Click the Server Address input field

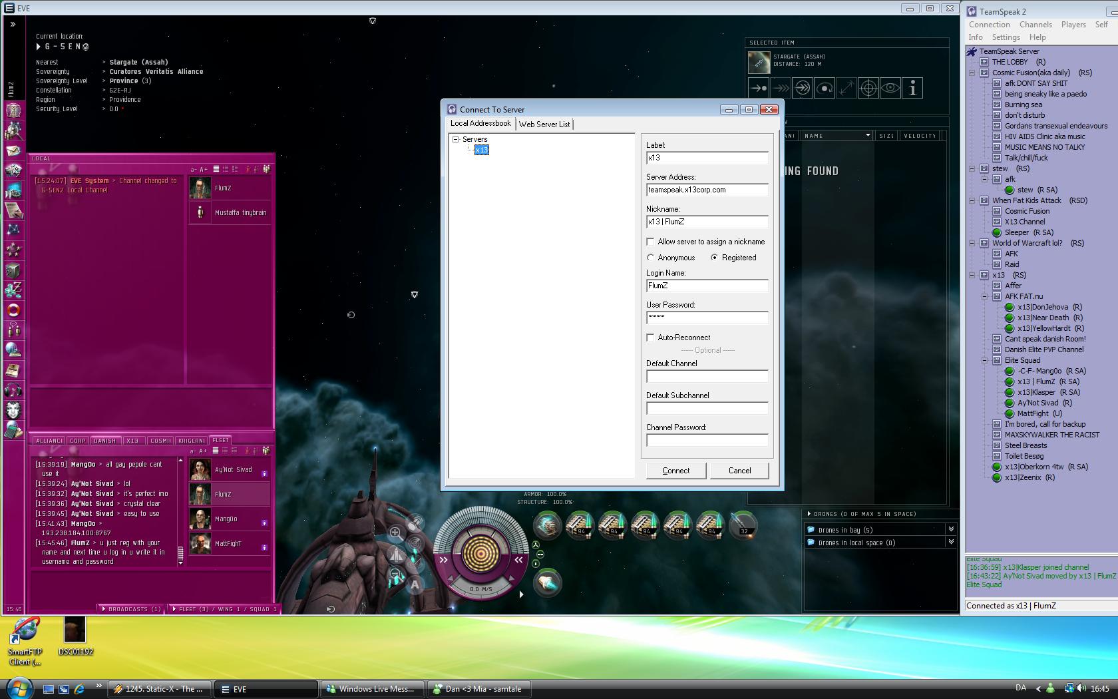point(707,190)
